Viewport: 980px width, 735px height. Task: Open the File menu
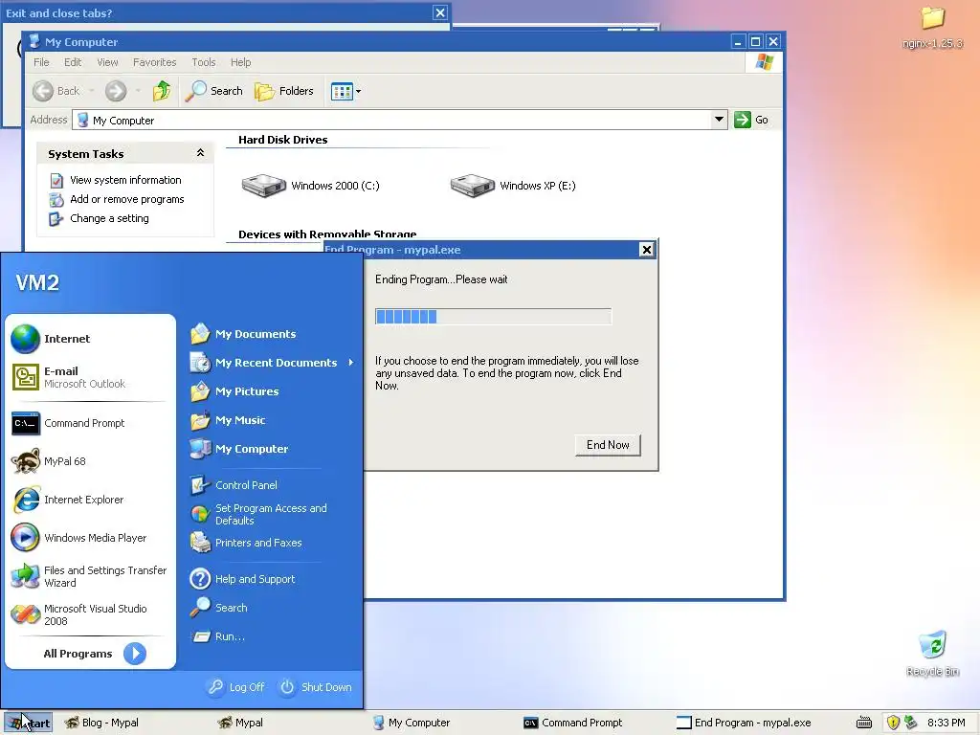coord(41,62)
